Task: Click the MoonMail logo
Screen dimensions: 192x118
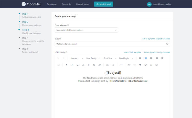Action: 31,4
